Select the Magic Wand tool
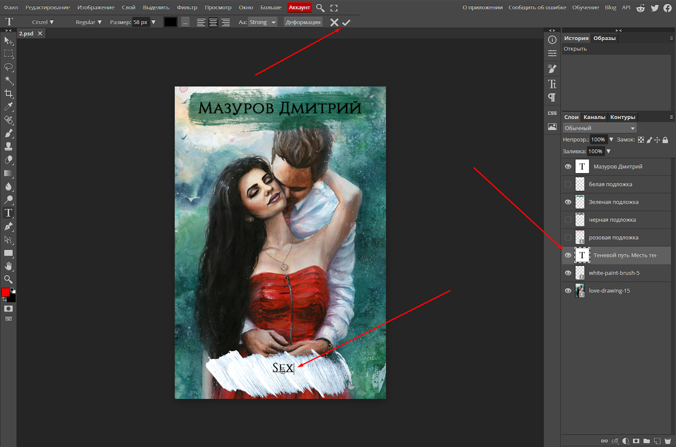The height and width of the screenshot is (447, 676). click(8, 80)
